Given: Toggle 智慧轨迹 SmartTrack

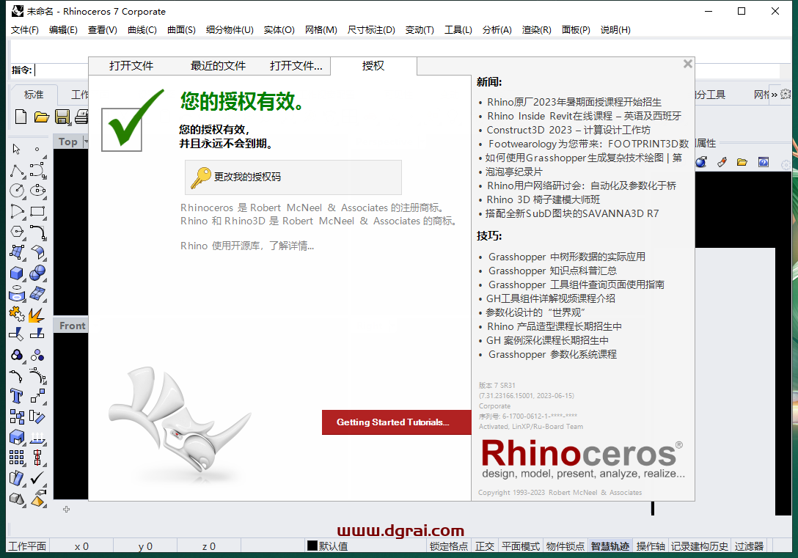Looking at the screenshot, I should [x=610, y=546].
